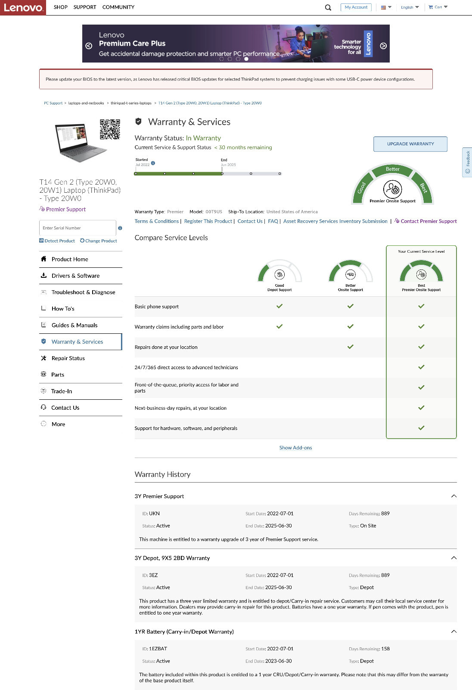Screen dimensions: 472x690
Task: Open Register This Product link
Action: (x=208, y=221)
